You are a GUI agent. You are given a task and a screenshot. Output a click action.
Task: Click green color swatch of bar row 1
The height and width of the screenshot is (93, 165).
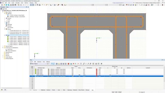tap(36, 69)
